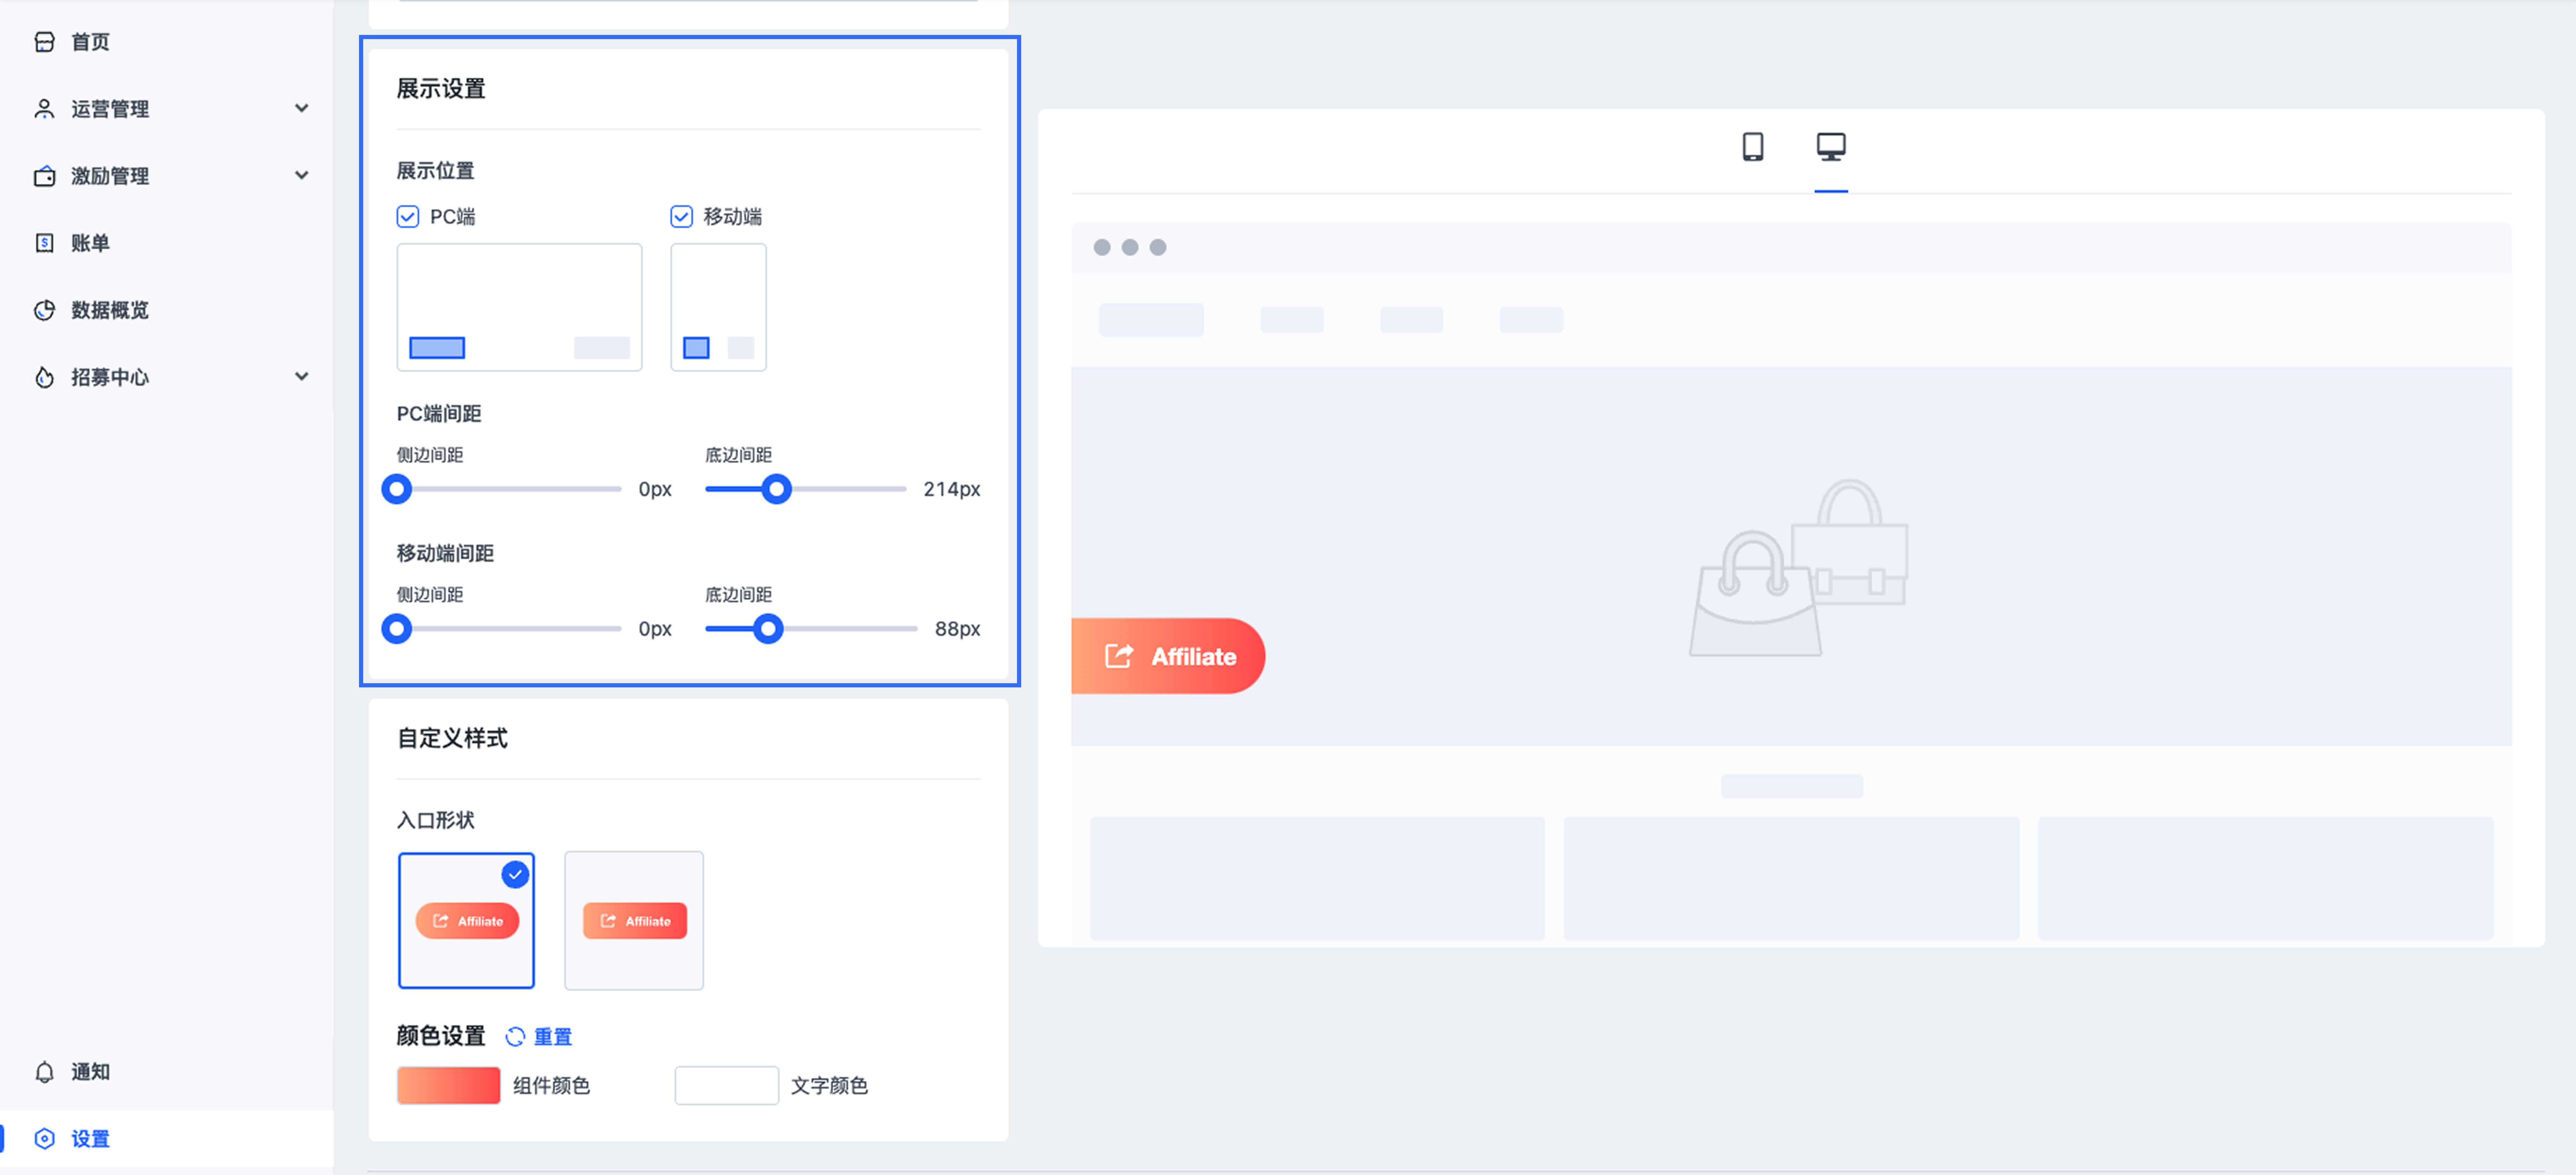Viewport: 2576px width, 1175px height.
Task: Open the 招募中心 menu label
Action: pos(110,377)
